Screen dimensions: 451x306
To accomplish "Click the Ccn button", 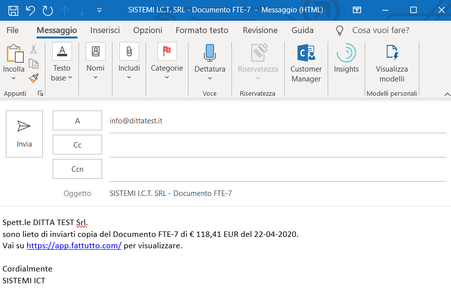I will click(x=77, y=169).
